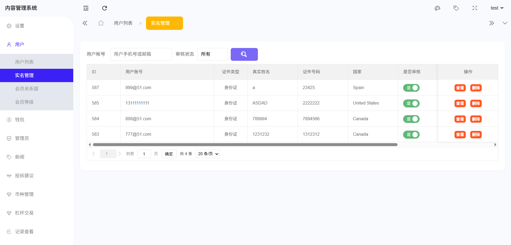Toggle audit switch for user 13111111111
The height and width of the screenshot is (245, 511).
[x=411, y=103]
